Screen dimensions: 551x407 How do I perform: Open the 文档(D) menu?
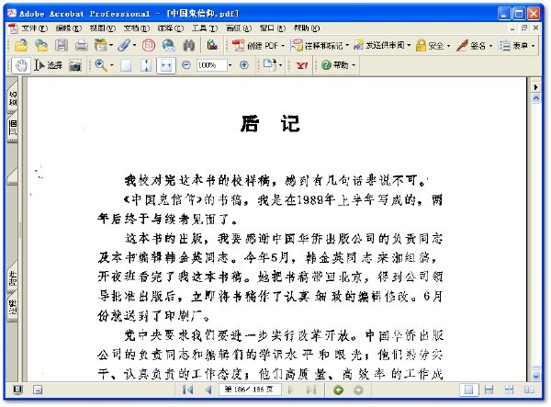pyautogui.click(x=137, y=28)
